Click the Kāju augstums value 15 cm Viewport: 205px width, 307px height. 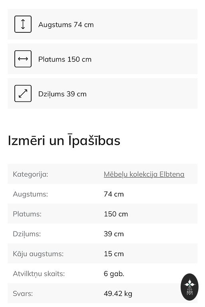click(x=113, y=254)
